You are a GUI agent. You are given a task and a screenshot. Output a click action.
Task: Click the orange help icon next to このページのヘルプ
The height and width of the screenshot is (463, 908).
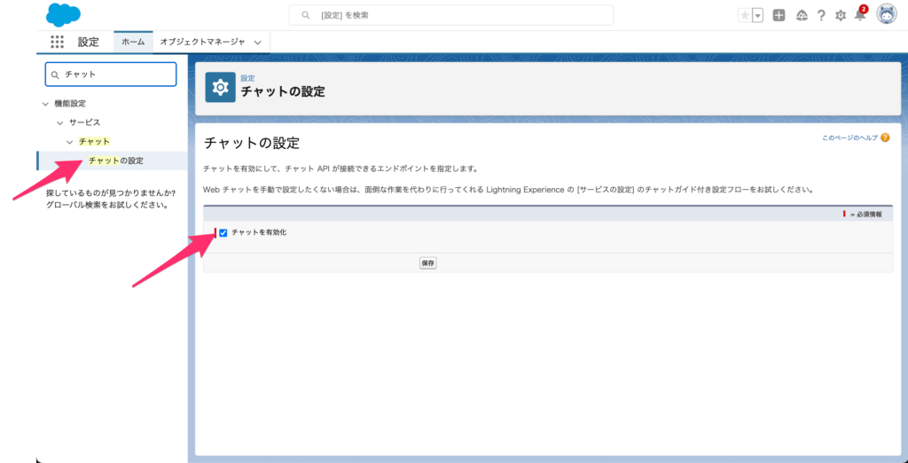pyautogui.click(x=885, y=137)
